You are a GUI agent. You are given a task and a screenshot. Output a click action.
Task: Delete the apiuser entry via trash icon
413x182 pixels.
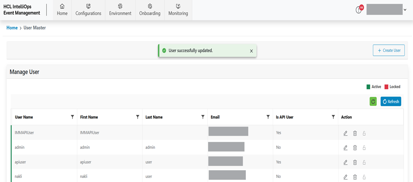(x=355, y=162)
